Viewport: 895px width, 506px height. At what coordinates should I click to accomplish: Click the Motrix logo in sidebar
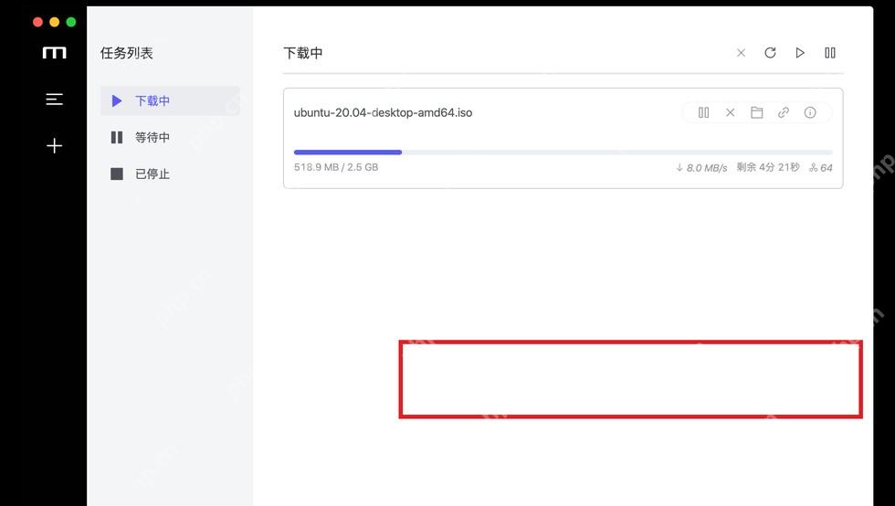coord(54,53)
